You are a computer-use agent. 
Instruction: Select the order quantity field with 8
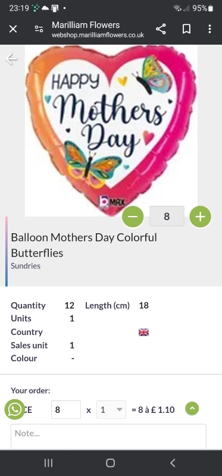(66, 410)
